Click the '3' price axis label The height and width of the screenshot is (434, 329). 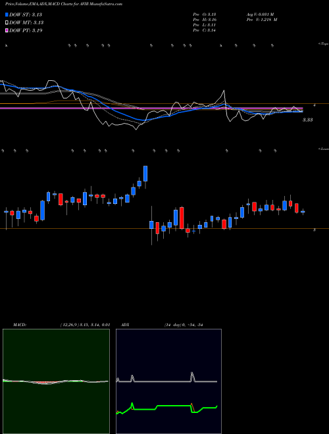coord(314,229)
